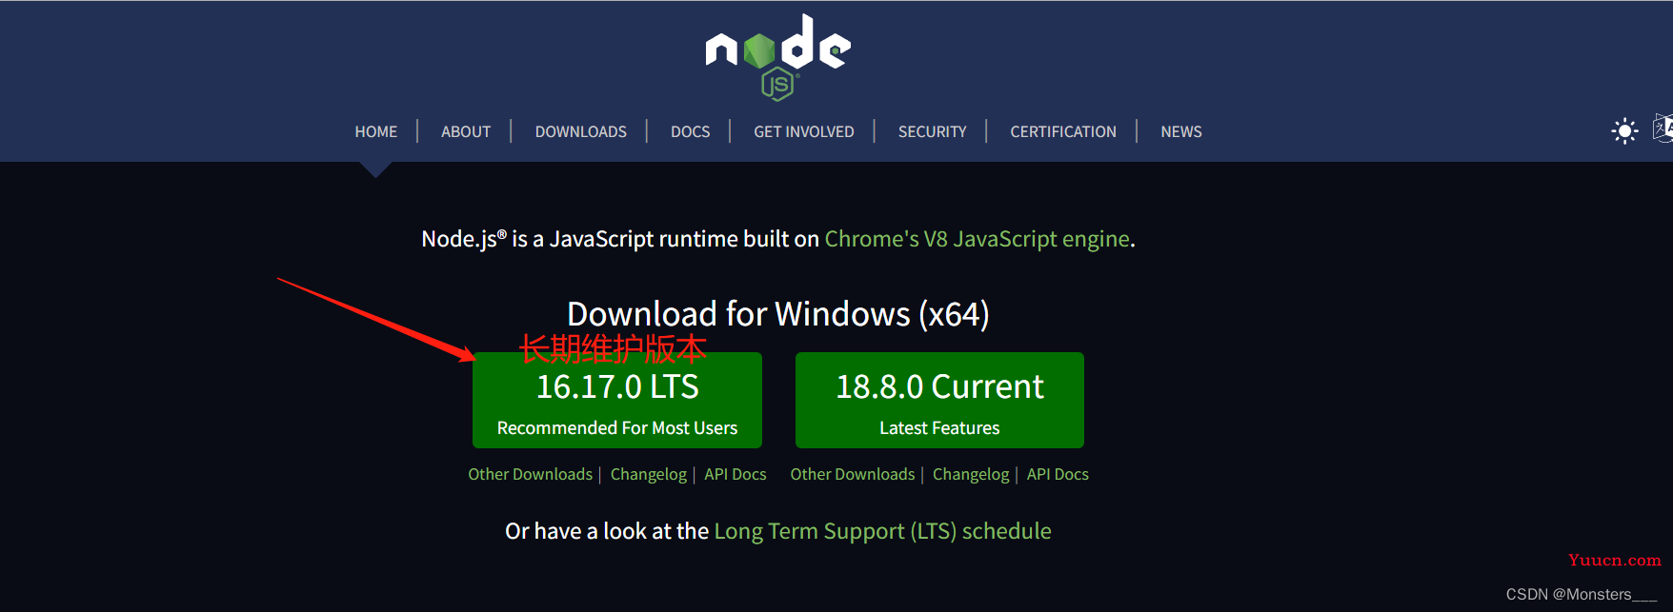Download the 16.17.0 LTS version
The image size is (1673, 612).
point(617,400)
